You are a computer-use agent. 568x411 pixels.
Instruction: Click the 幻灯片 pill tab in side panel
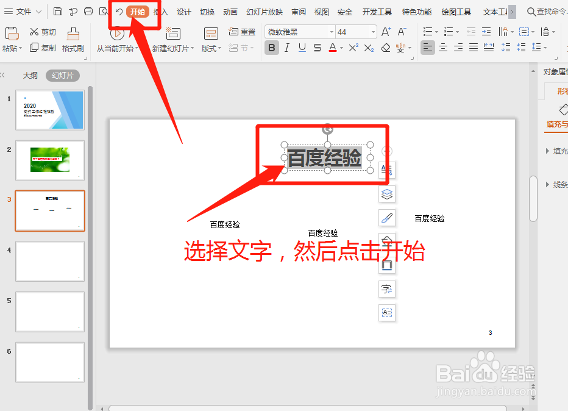click(63, 76)
